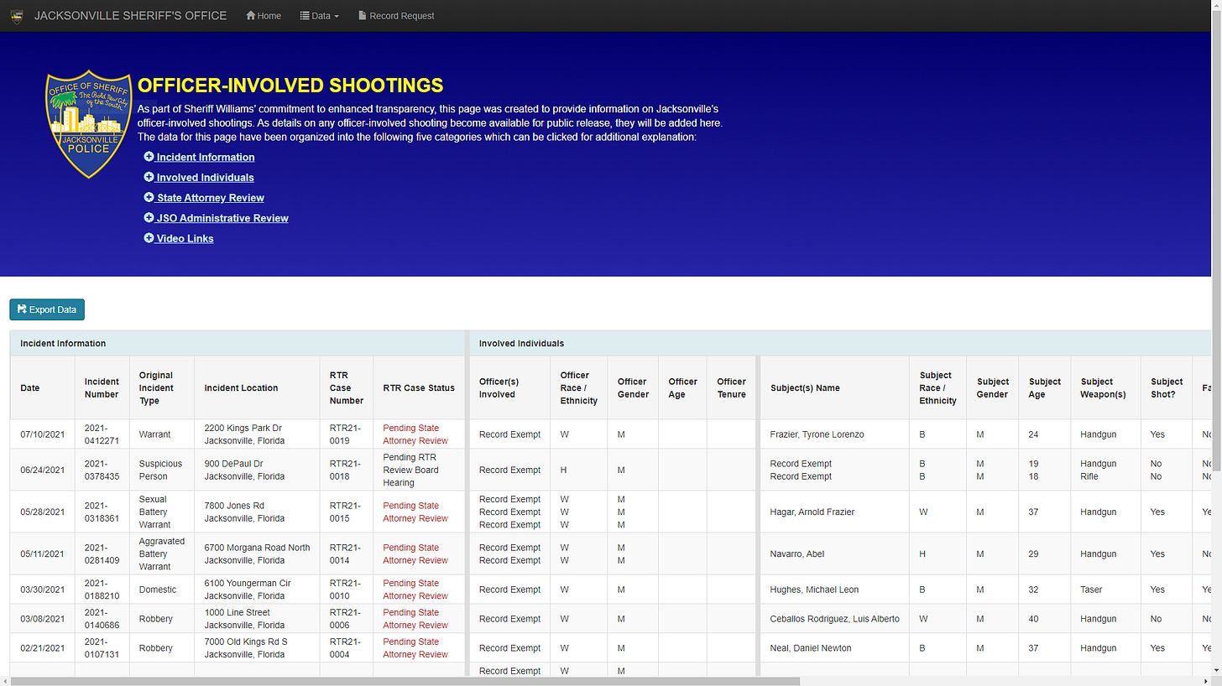Select the 06/24/2021 date cell

point(43,470)
